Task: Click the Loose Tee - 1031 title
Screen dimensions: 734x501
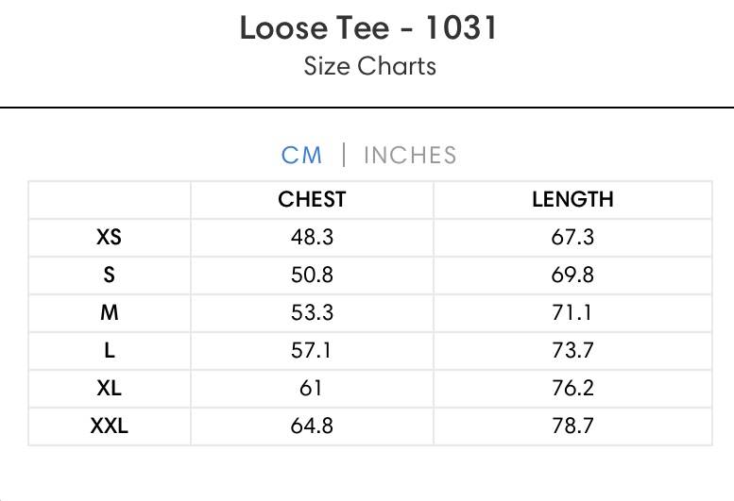Action: pos(368,28)
